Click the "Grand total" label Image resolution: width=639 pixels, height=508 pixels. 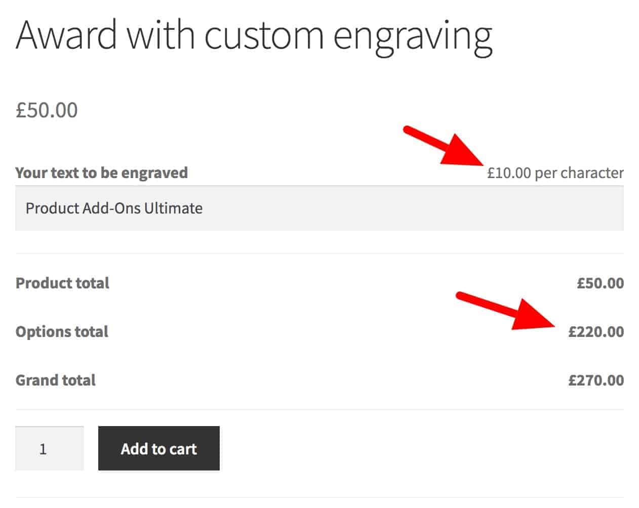tap(55, 380)
